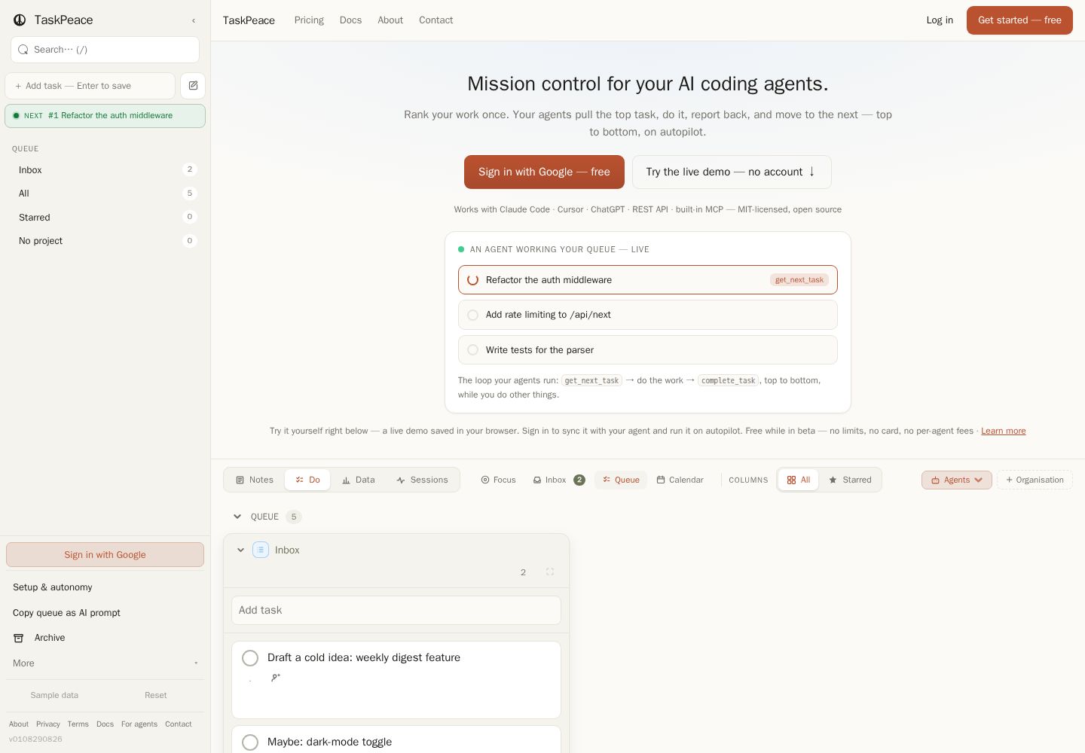
Task: Switch to the Notes tab
Action: click(x=255, y=480)
